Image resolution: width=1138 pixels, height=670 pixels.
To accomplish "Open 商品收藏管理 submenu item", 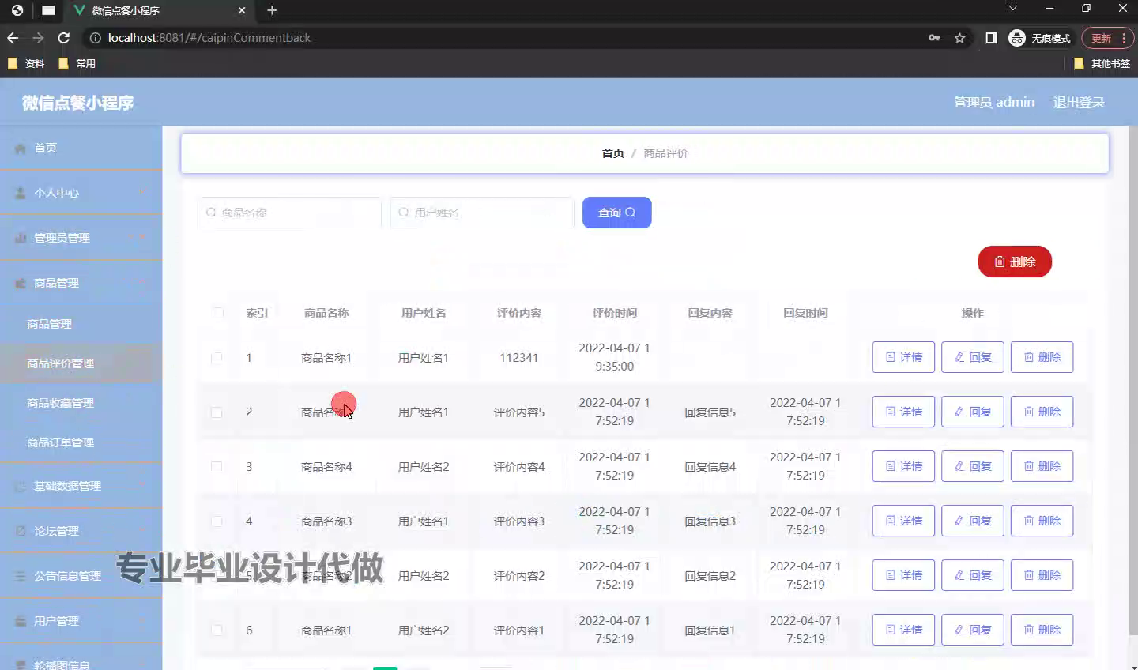I will pyautogui.click(x=81, y=403).
